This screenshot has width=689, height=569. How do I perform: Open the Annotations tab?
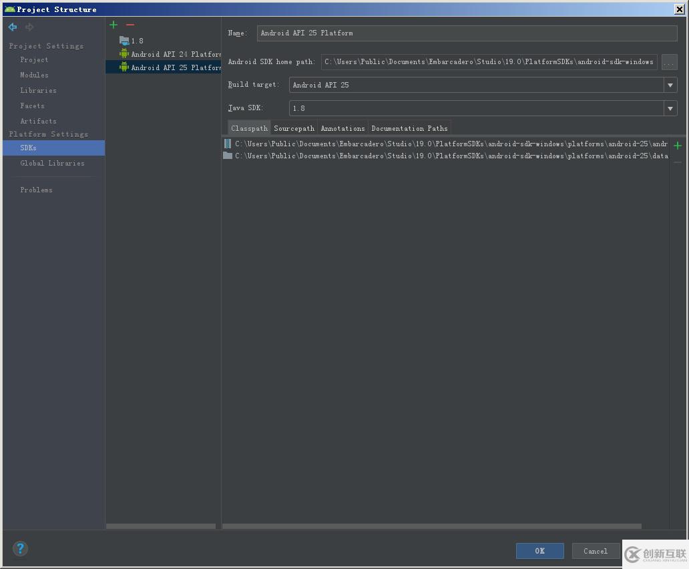[x=342, y=128]
